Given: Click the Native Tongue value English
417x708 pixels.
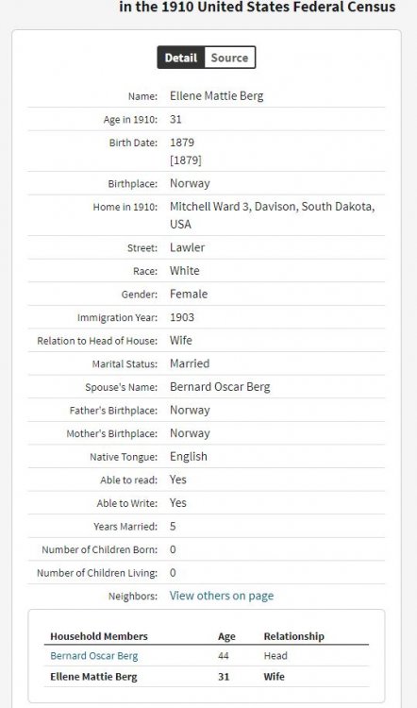Looking at the screenshot, I should pos(189,457).
